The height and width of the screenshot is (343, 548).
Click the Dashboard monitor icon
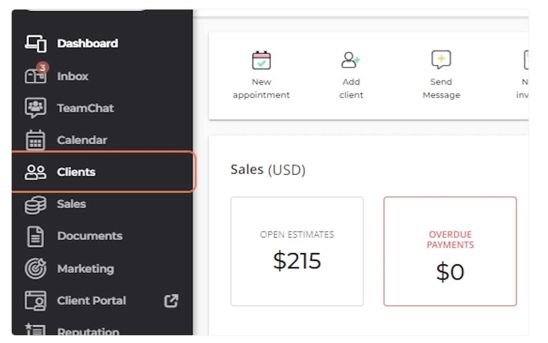[x=35, y=44]
